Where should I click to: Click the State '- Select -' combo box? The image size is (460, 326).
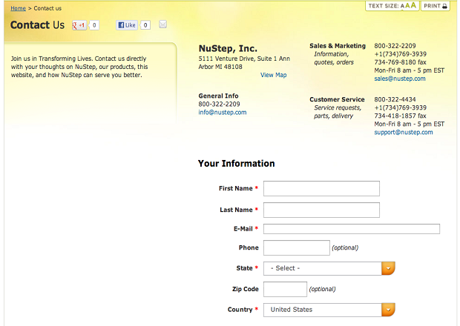(x=329, y=268)
